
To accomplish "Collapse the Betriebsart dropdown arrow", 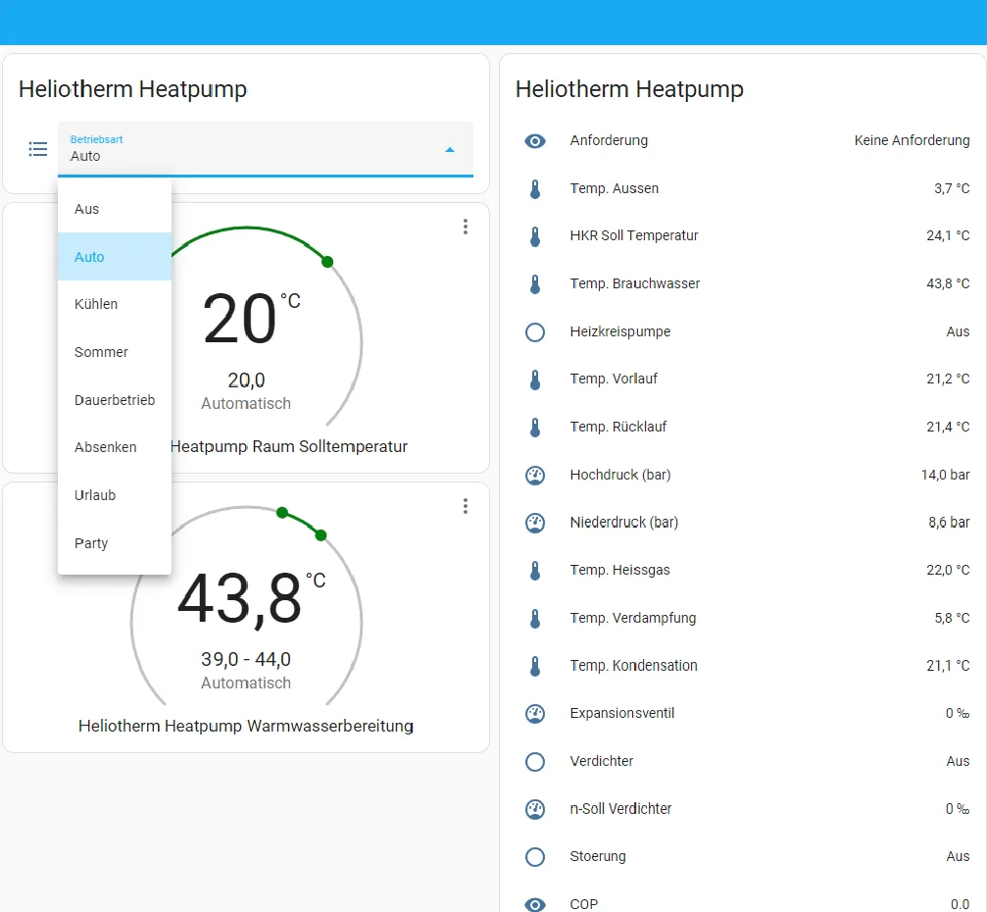I will tap(450, 150).
